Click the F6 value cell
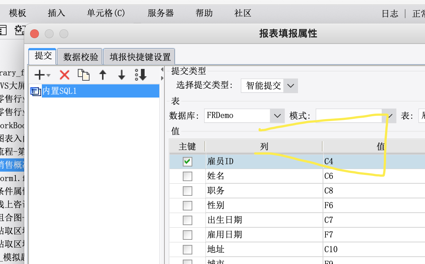Viewport: 425px width, 264px height. (x=374, y=205)
